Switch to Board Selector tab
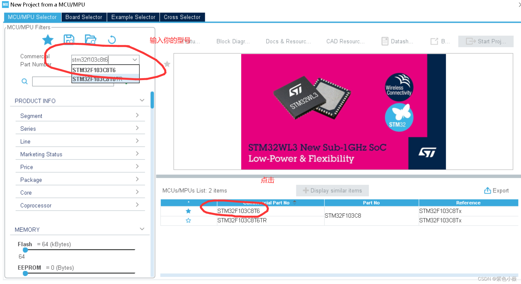The width and height of the screenshot is (521, 284). coord(84,17)
